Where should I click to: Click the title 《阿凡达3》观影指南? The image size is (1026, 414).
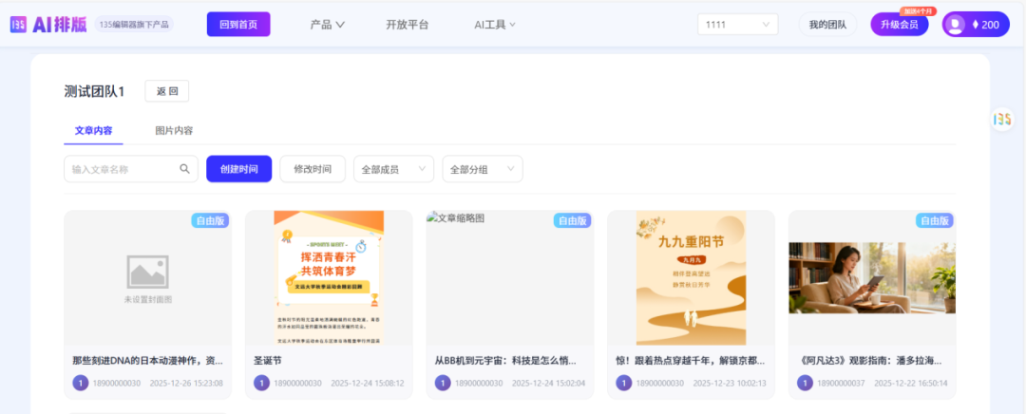[x=871, y=361]
